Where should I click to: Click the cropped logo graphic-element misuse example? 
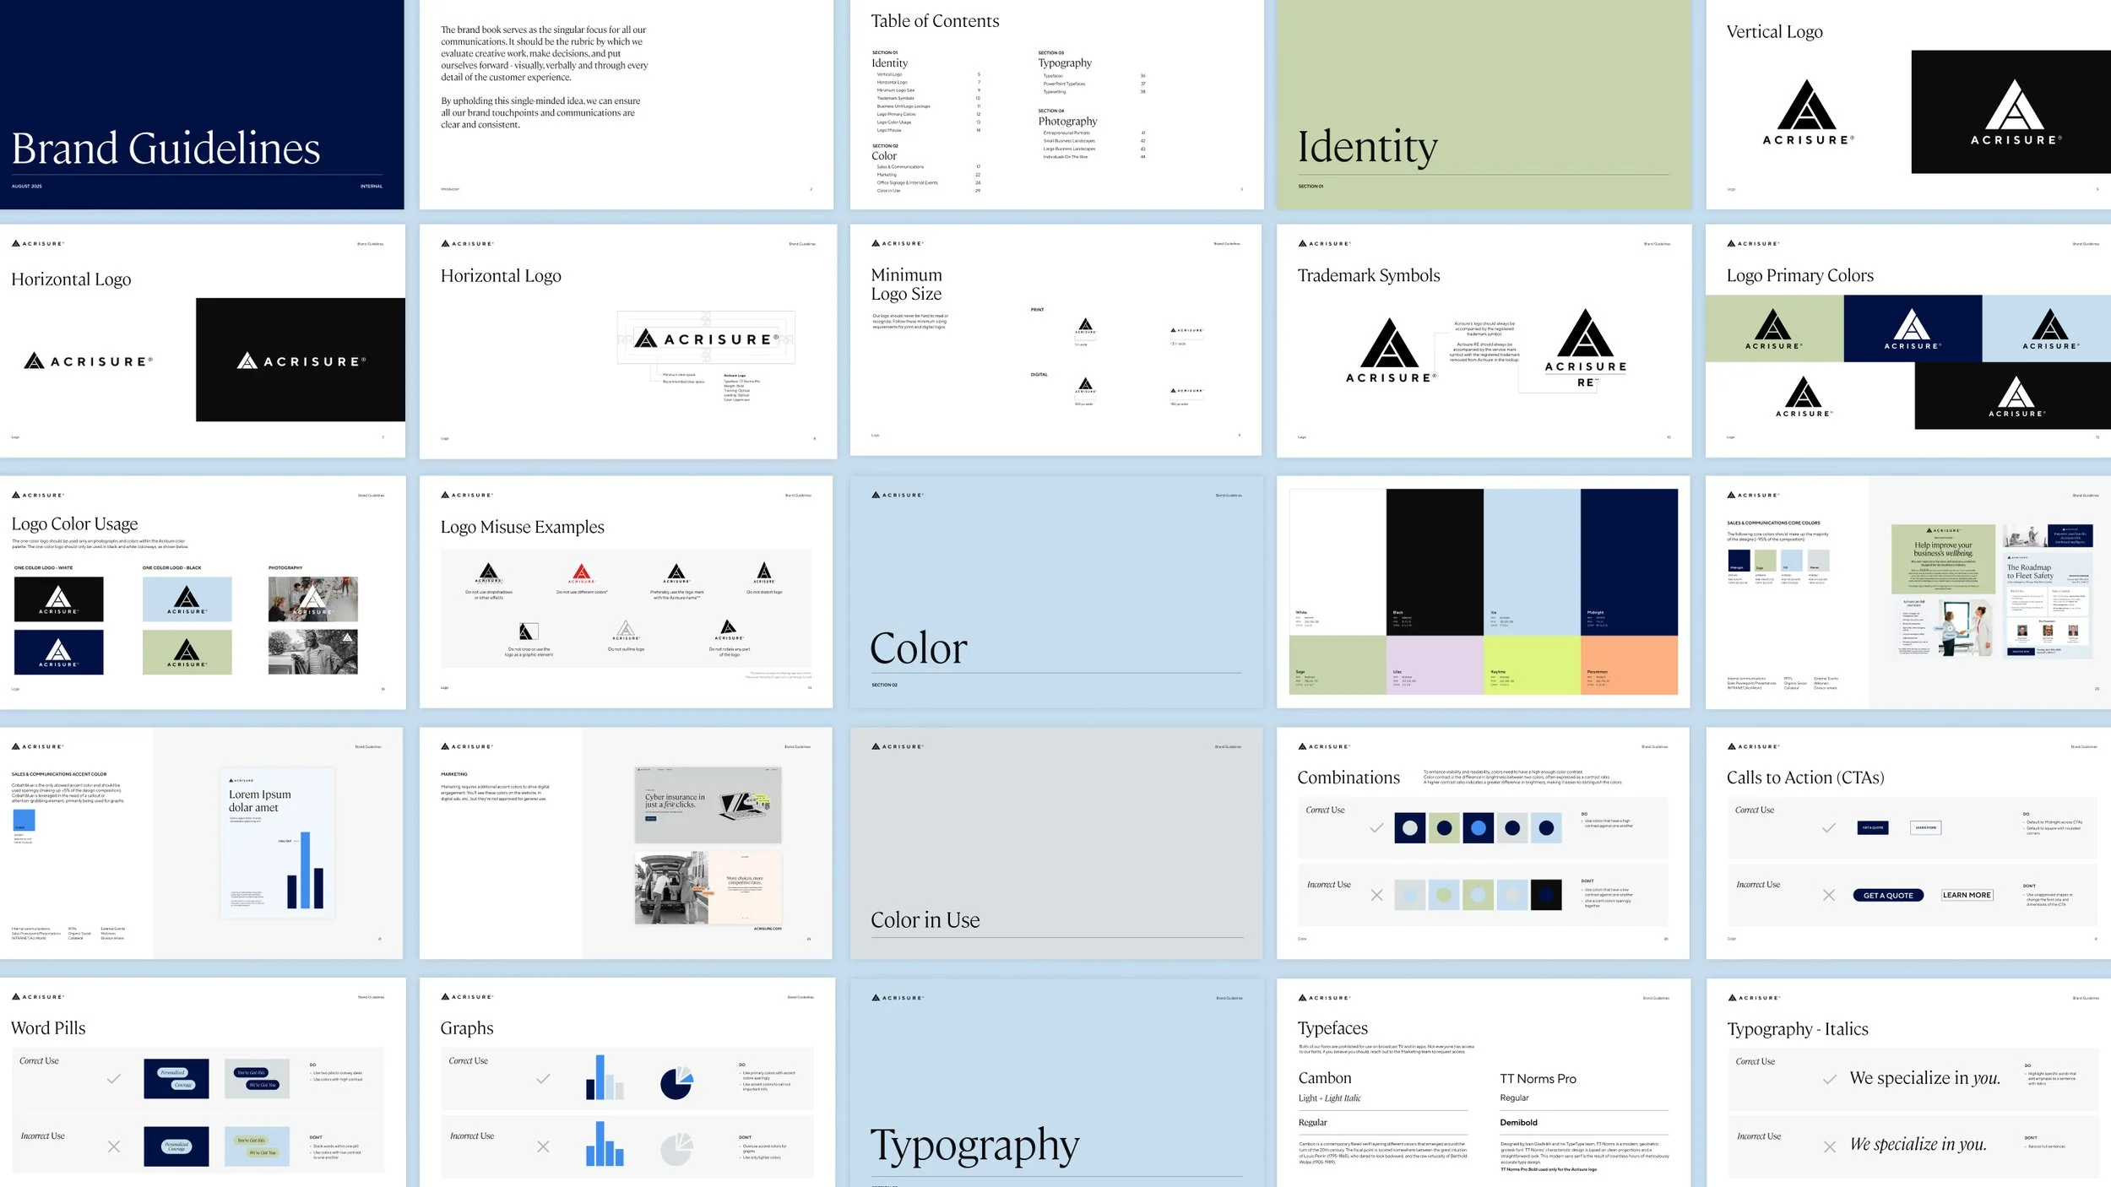[528, 631]
